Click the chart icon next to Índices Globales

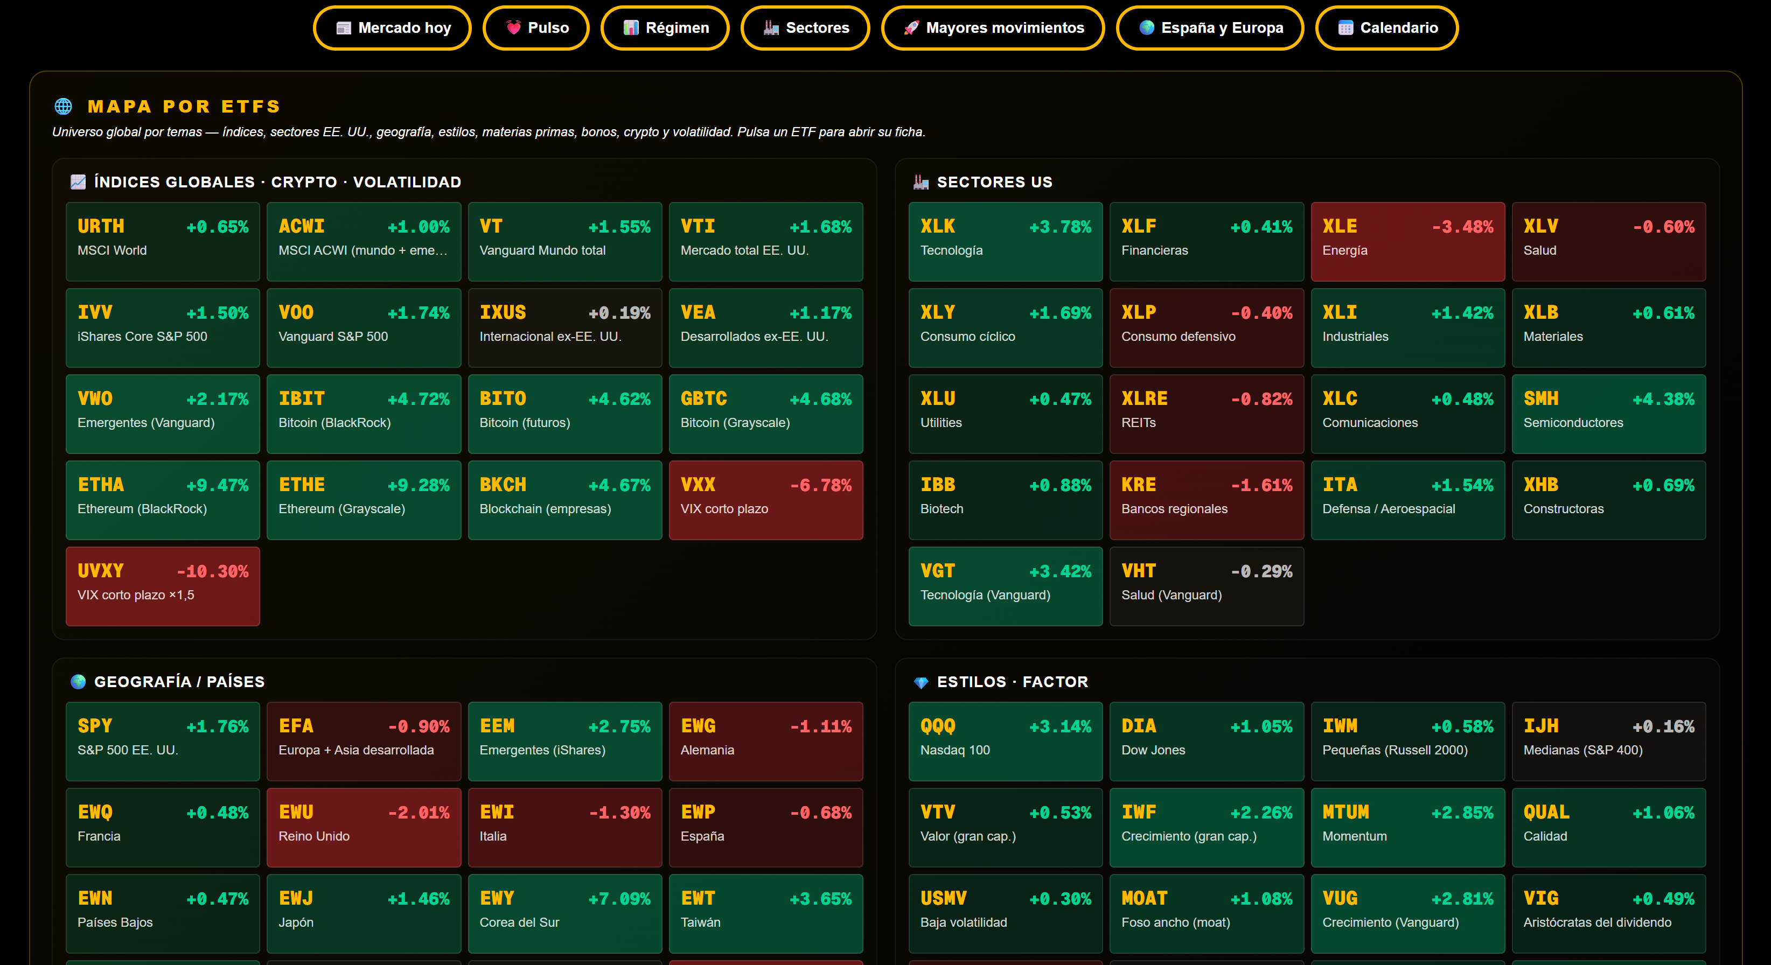pyautogui.click(x=79, y=182)
